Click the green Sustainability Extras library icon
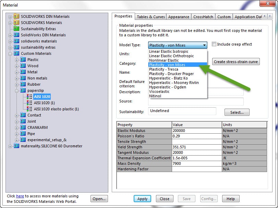This screenshot has height=208, width=278. tap(16, 29)
